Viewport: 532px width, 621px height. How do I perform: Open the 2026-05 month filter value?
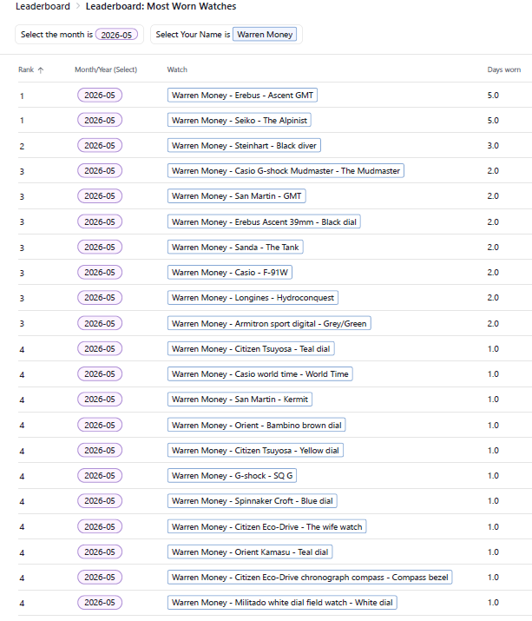(116, 35)
